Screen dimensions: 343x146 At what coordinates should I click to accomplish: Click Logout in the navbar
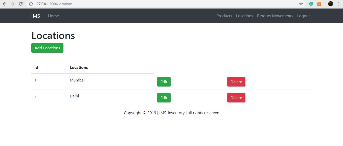pyautogui.click(x=303, y=16)
